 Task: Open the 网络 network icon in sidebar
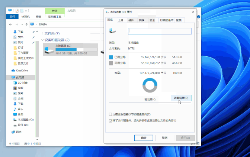point(13,132)
